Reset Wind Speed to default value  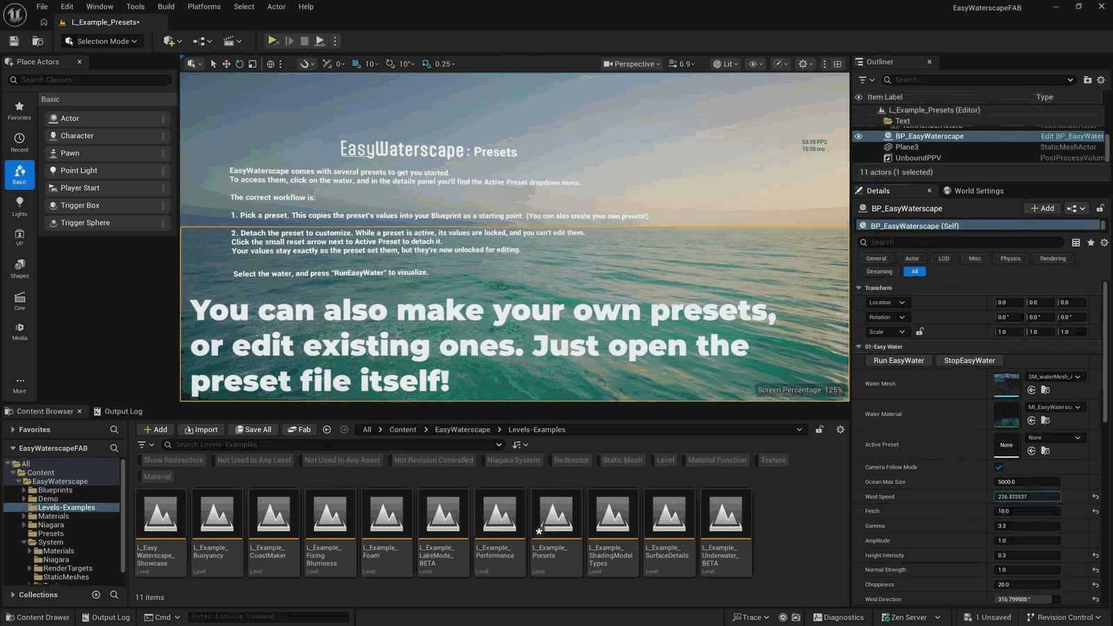pos(1096,497)
